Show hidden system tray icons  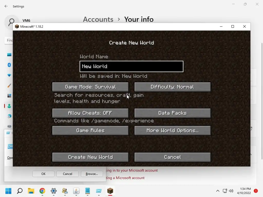[218, 191]
